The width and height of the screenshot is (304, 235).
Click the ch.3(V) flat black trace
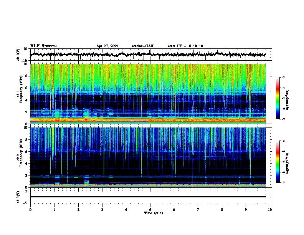[x=148, y=197]
